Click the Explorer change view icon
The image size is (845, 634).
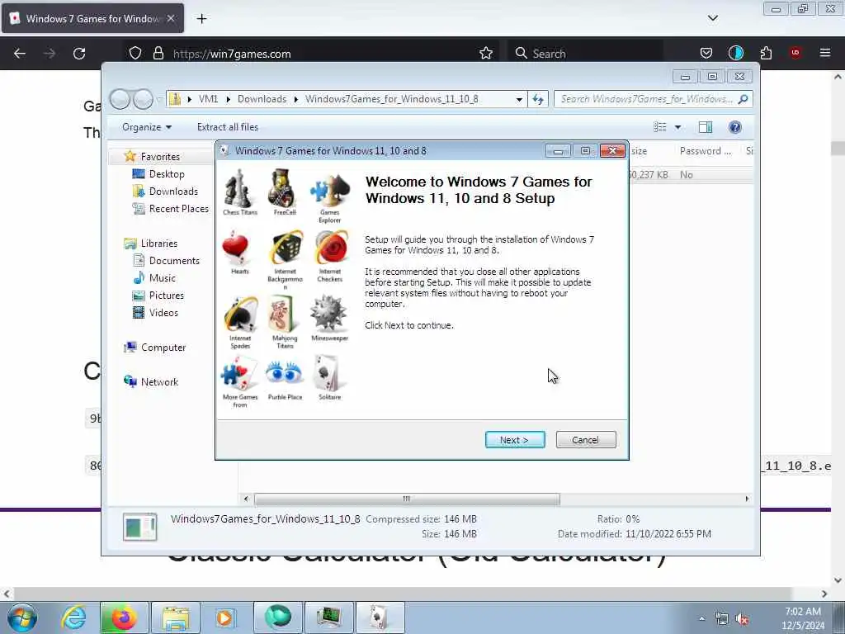click(x=660, y=127)
